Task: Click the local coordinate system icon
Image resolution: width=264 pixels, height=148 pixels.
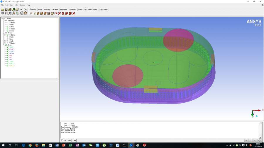Action: 13,13
